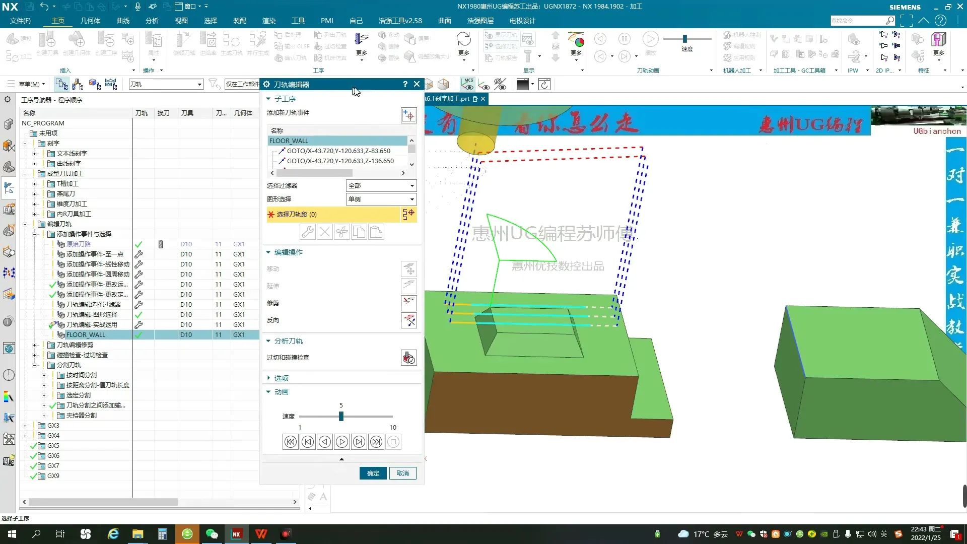Viewport: 967px width, 544px height.
Task: Click the dialog help question mark icon
Action: click(405, 84)
